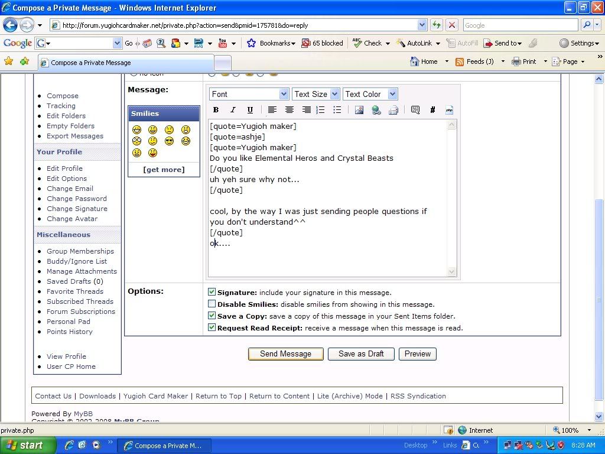This screenshot has width=605, height=454.
Task: Click the insert quote icon
Action: coord(415,110)
